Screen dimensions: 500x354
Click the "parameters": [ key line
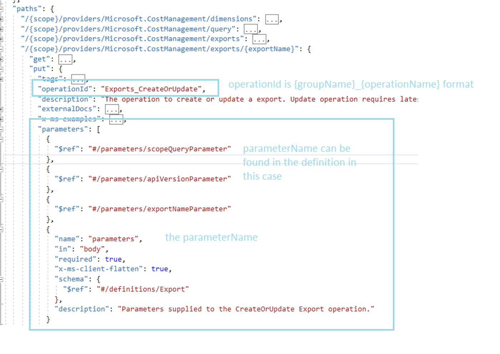click(x=69, y=129)
